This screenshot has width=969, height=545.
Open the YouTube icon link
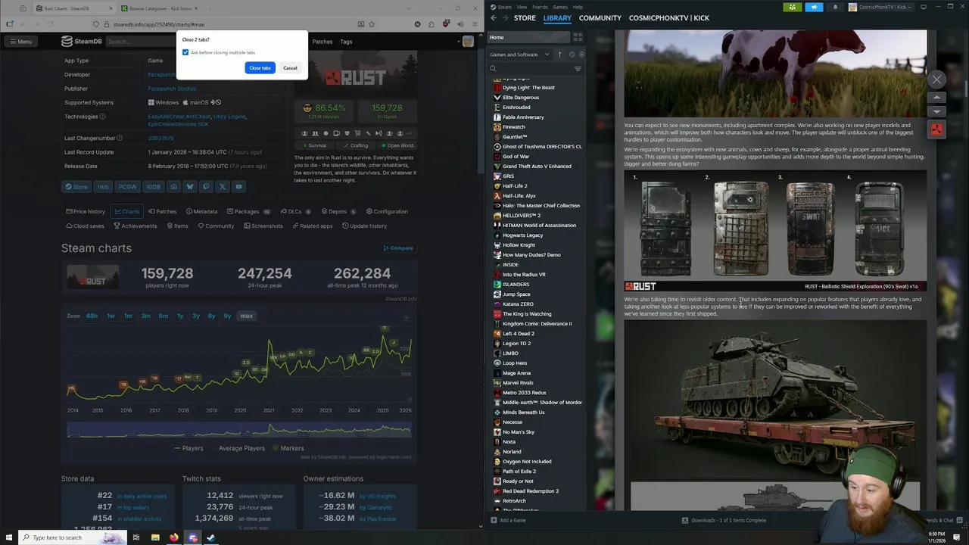click(x=238, y=186)
